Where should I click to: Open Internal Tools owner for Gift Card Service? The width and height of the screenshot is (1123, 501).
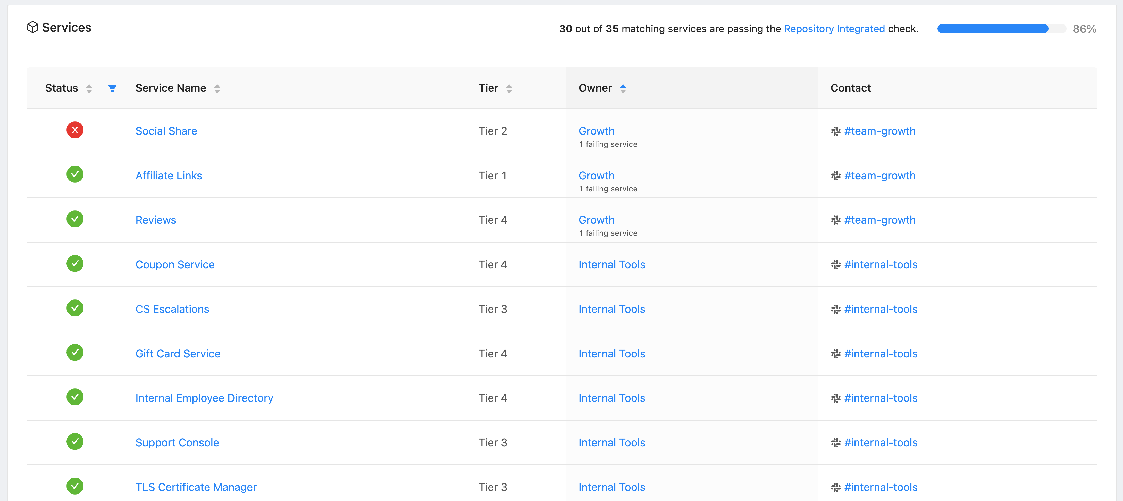[x=612, y=354]
